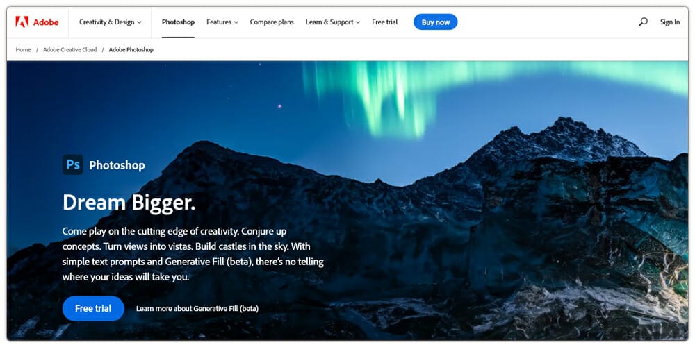Click the Sign In link

pos(670,22)
